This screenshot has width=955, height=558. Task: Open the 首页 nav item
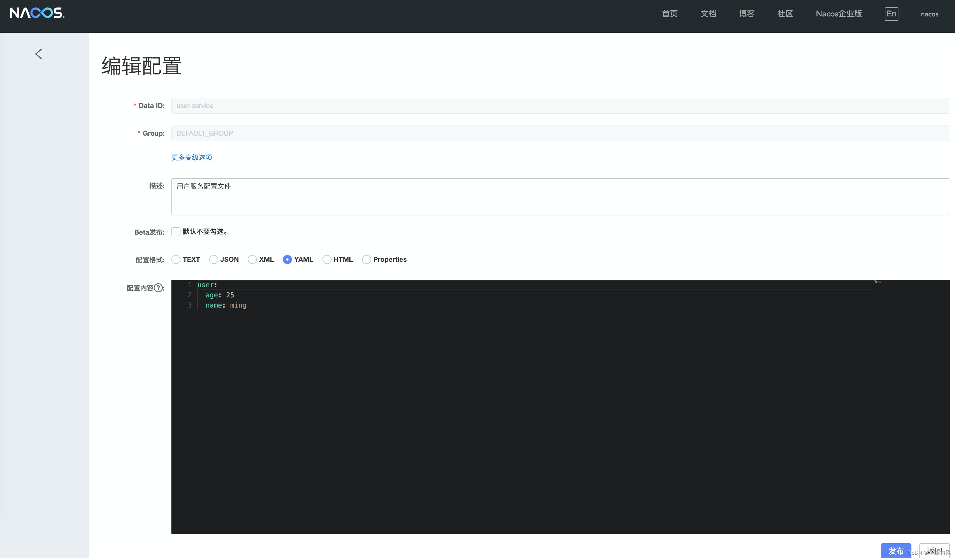(670, 14)
